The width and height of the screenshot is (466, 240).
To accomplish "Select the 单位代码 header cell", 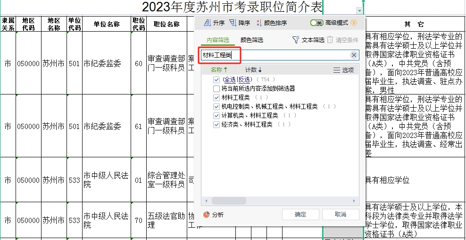I will (x=75, y=24).
